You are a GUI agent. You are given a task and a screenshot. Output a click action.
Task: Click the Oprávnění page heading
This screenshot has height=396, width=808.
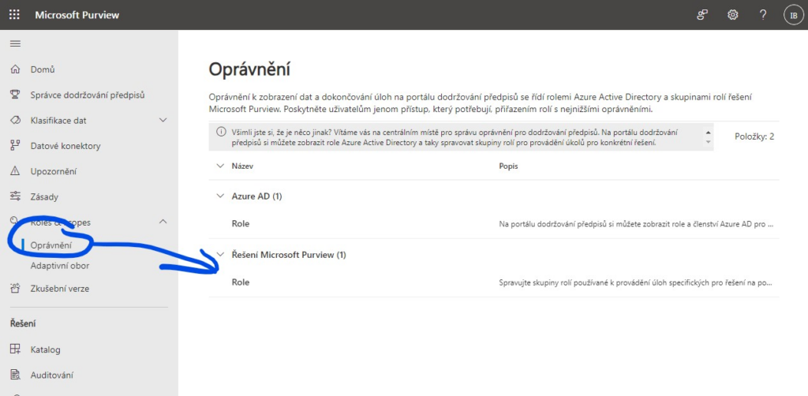pos(249,69)
